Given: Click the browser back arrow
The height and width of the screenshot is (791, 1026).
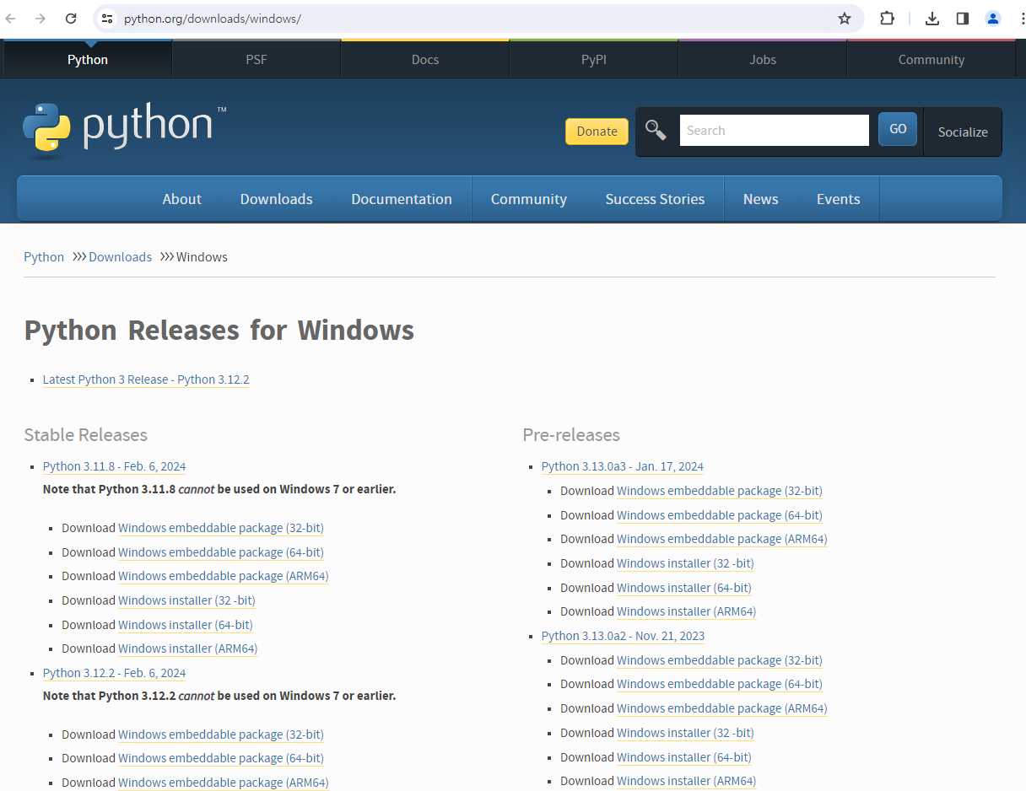Looking at the screenshot, I should 11,19.
